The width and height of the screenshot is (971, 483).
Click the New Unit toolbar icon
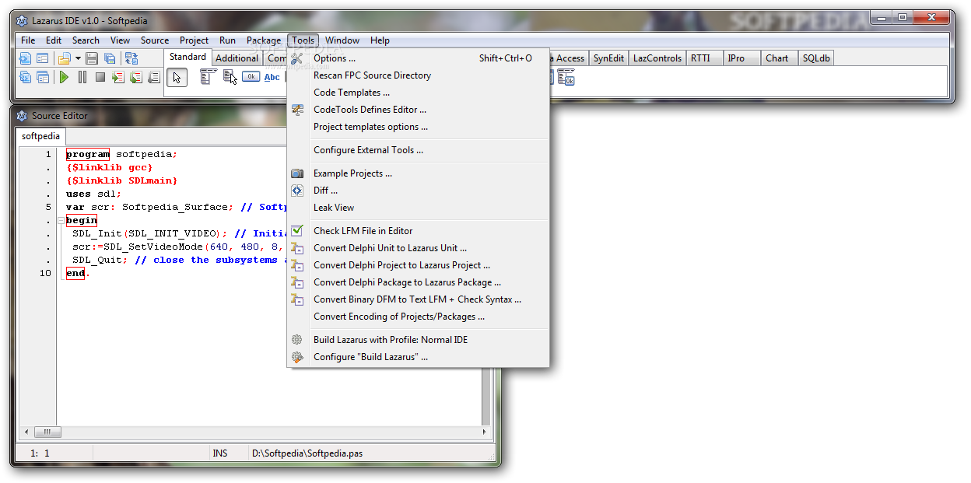pyautogui.click(x=26, y=58)
